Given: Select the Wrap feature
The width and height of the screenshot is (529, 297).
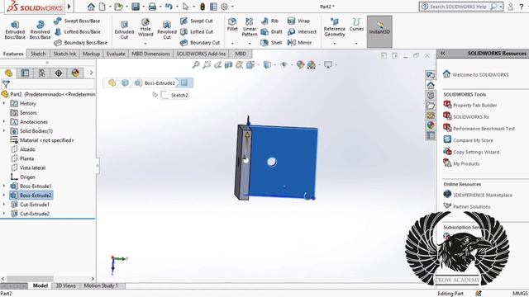Looking at the screenshot, I should pyautogui.click(x=298, y=21).
